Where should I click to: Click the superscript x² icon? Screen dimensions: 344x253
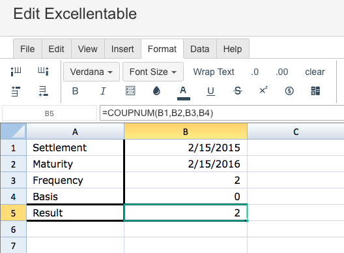pos(263,90)
